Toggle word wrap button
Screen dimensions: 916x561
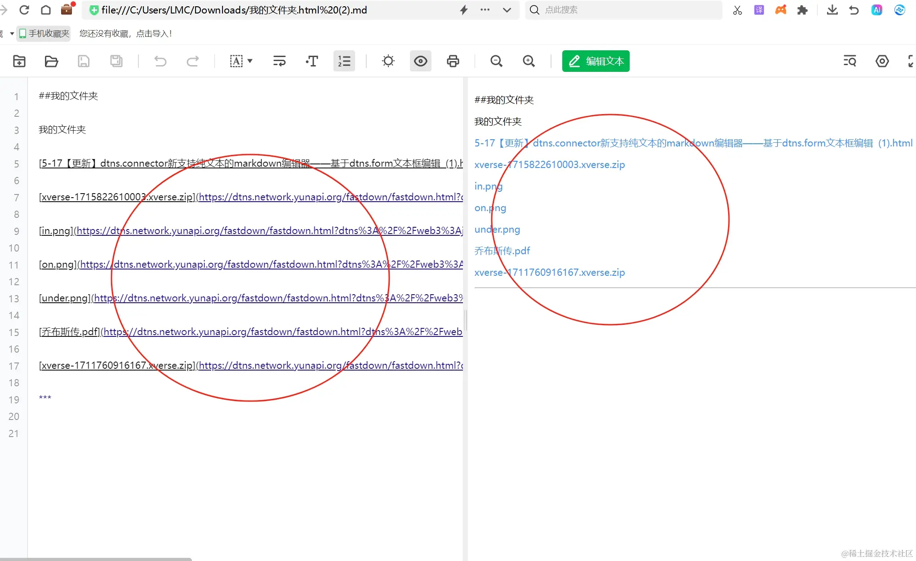[279, 61]
